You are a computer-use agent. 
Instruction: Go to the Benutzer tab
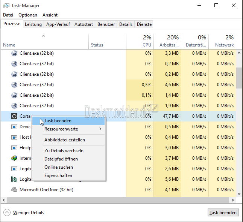coord(106,24)
